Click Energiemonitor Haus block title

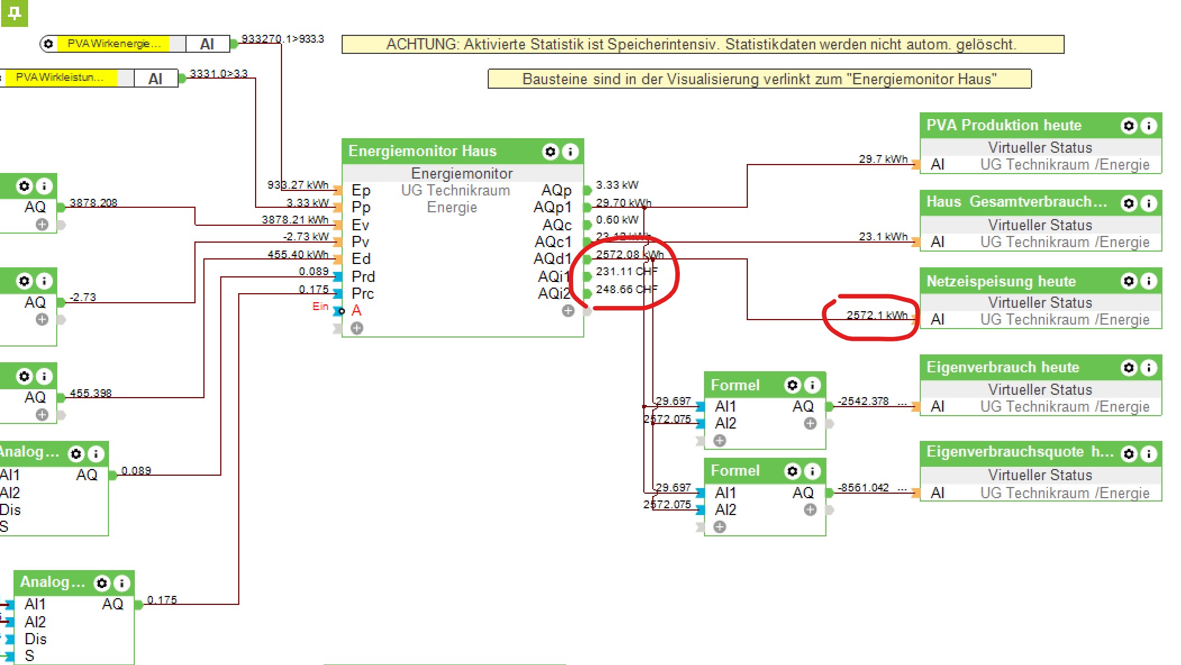coord(423,151)
